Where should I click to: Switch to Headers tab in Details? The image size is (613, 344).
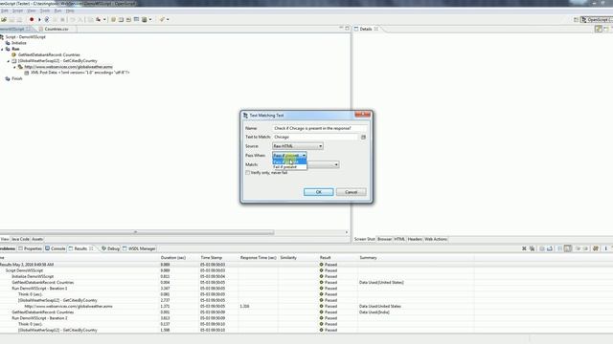[x=415, y=239]
